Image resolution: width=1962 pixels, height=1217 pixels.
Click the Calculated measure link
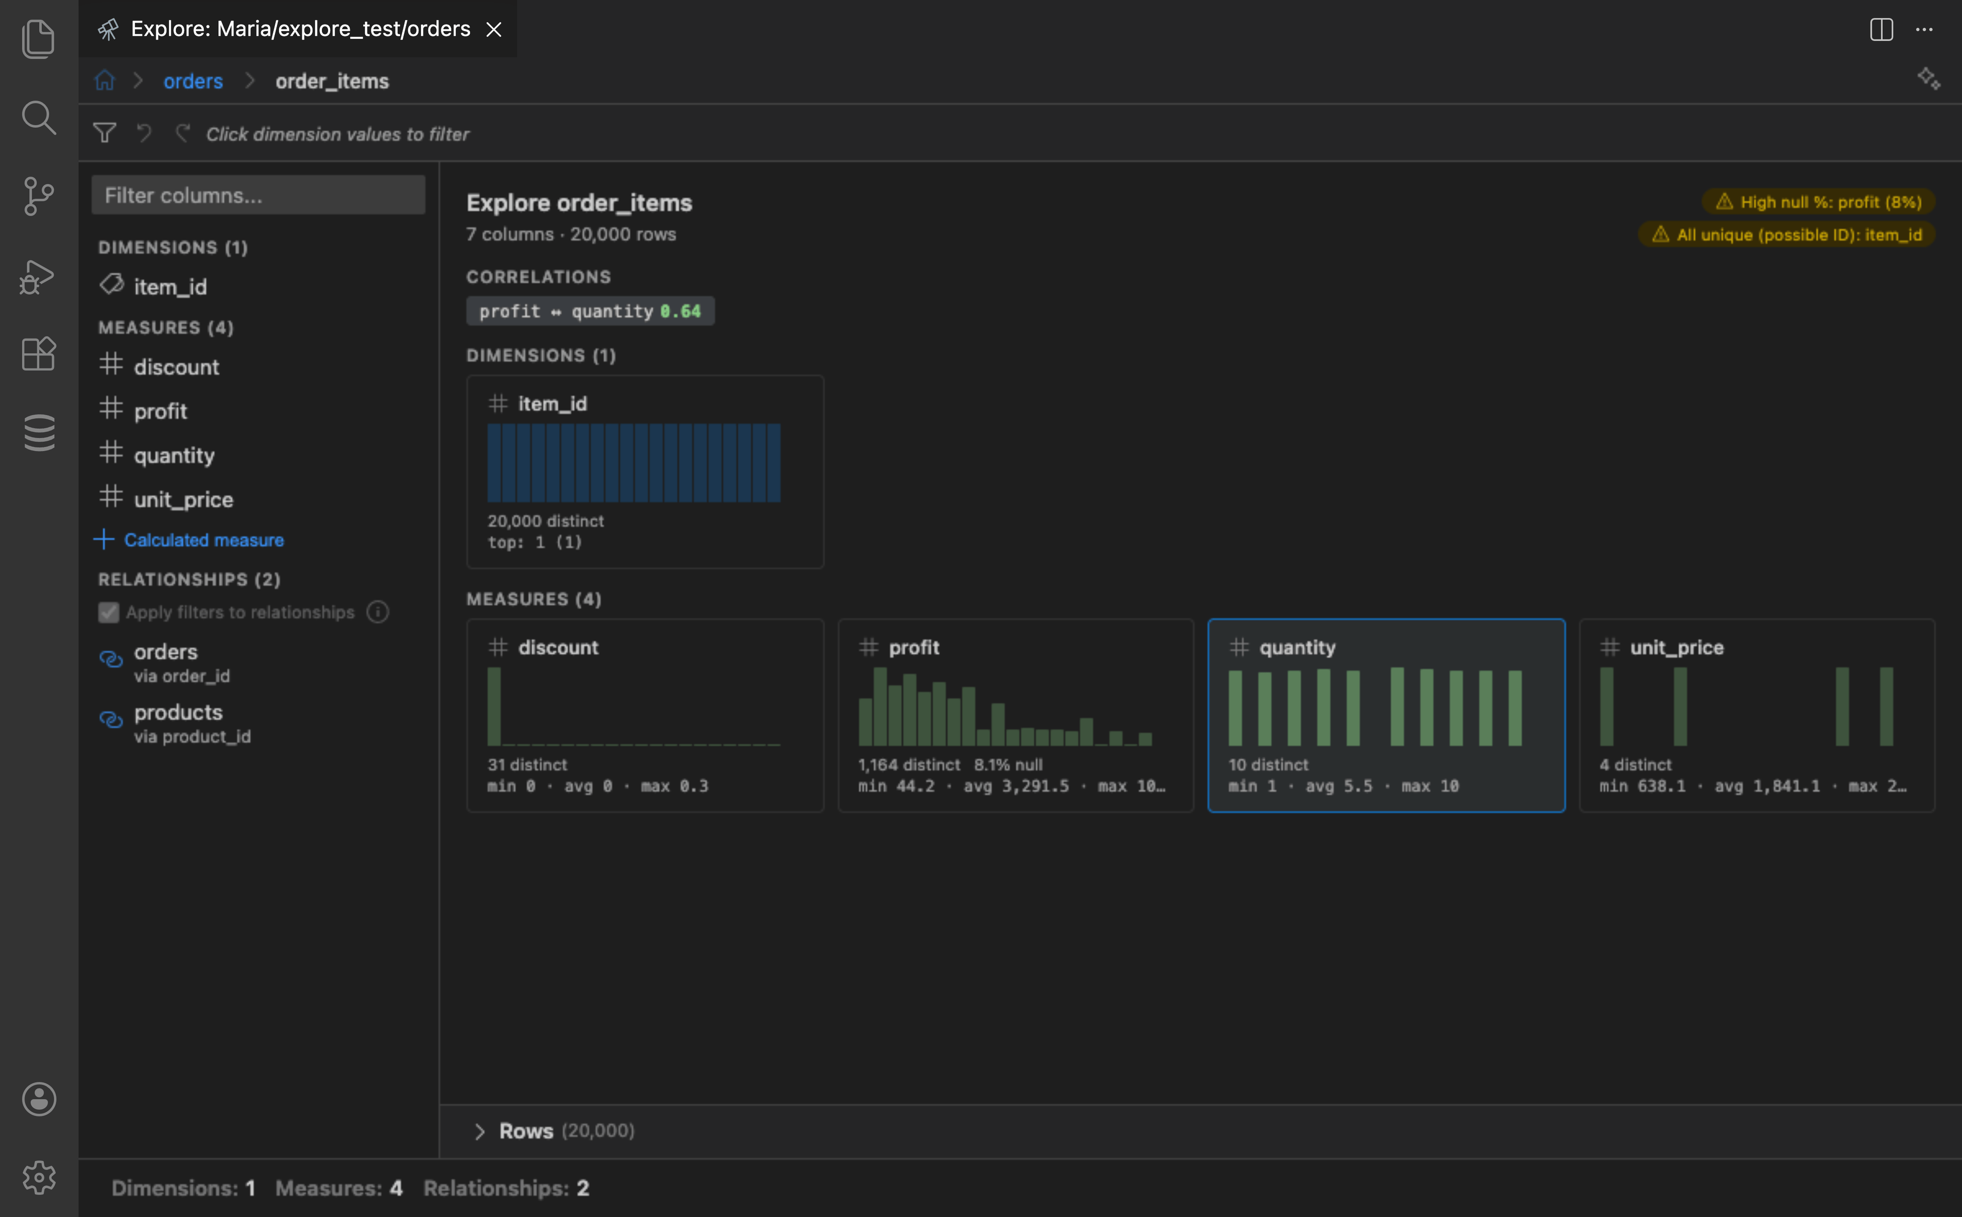tap(203, 539)
